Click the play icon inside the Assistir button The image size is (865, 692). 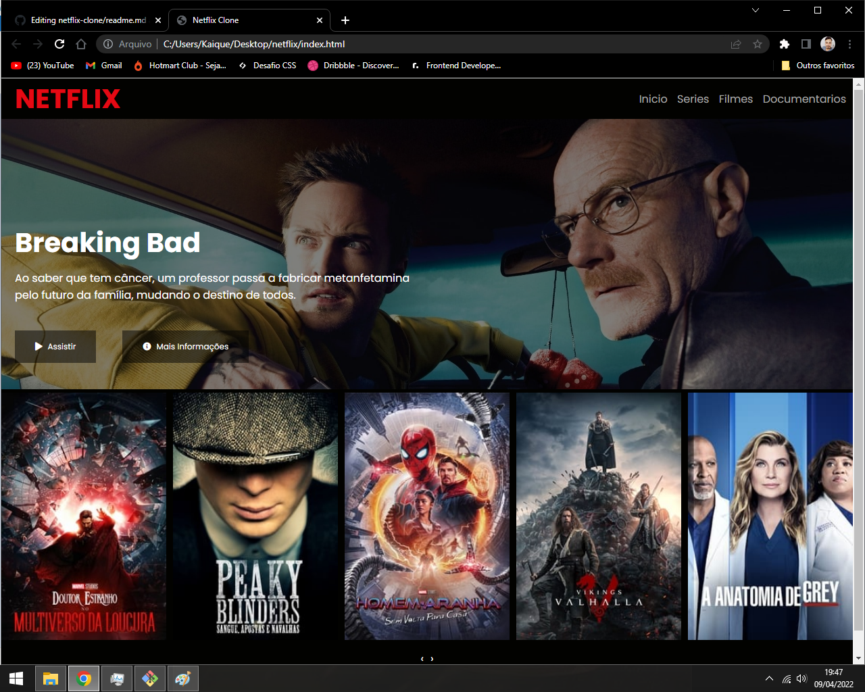[x=39, y=346]
